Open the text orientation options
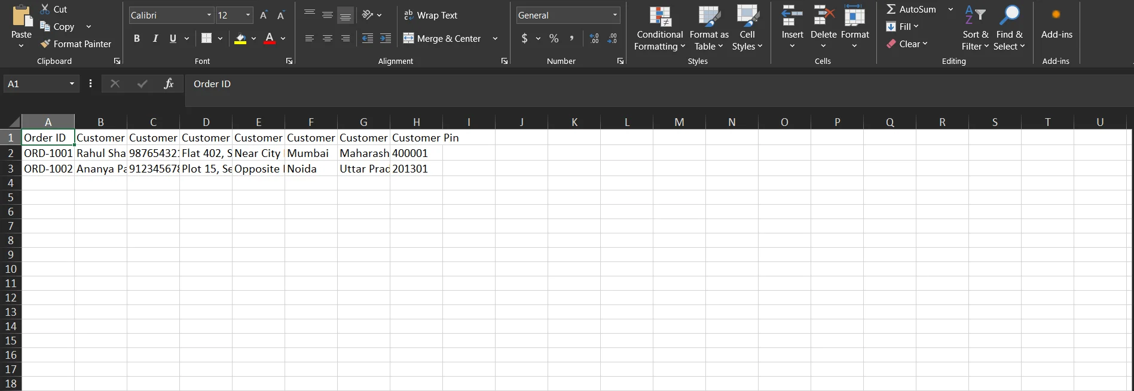This screenshot has height=391, width=1134. [372, 15]
